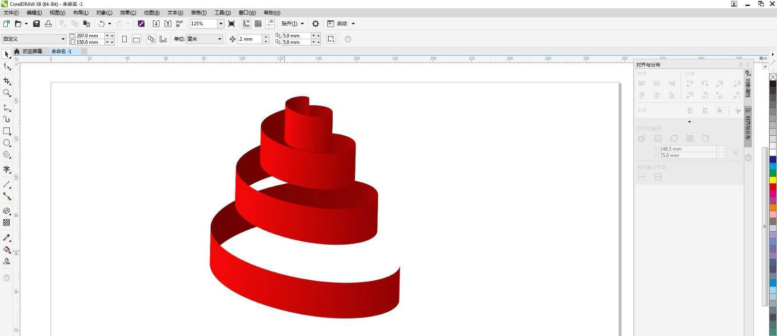This screenshot has width=777, height=336.
Task: Toggle grid display in the toolbar
Action: (x=258, y=24)
